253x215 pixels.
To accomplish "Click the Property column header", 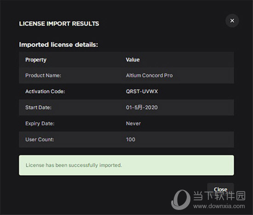I will click(x=36, y=60).
